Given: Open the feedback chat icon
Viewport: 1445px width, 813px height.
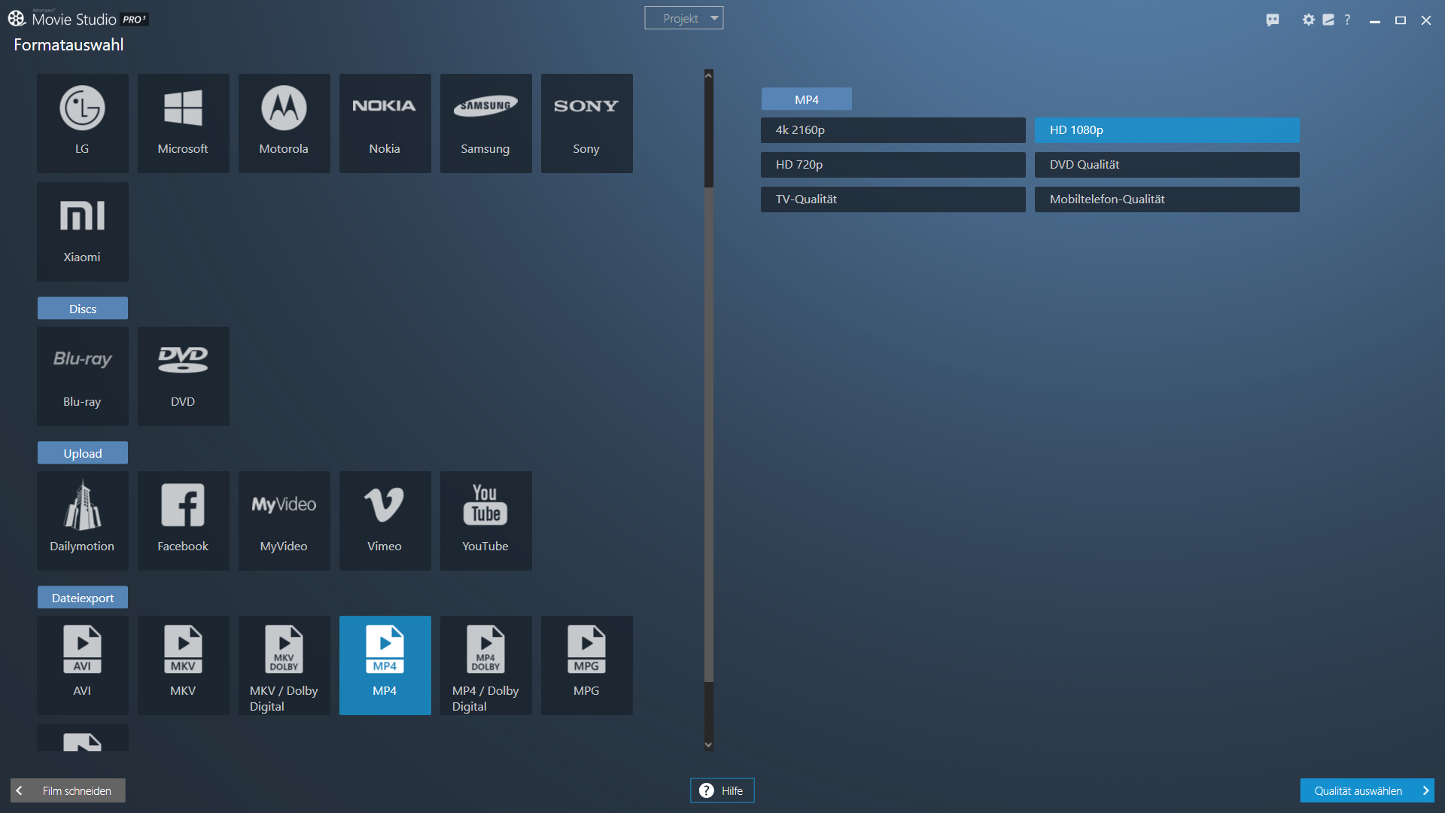Looking at the screenshot, I should click(1272, 20).
